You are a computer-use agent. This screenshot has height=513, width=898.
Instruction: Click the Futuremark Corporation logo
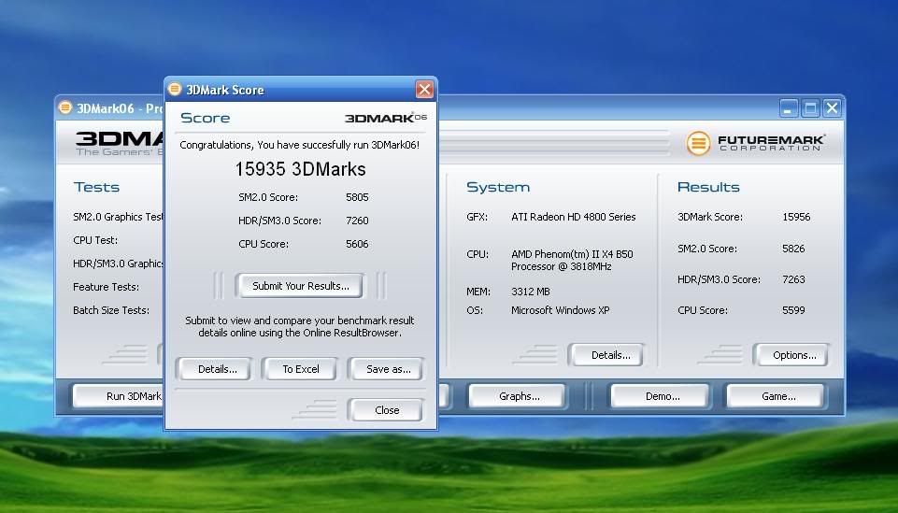755,143
